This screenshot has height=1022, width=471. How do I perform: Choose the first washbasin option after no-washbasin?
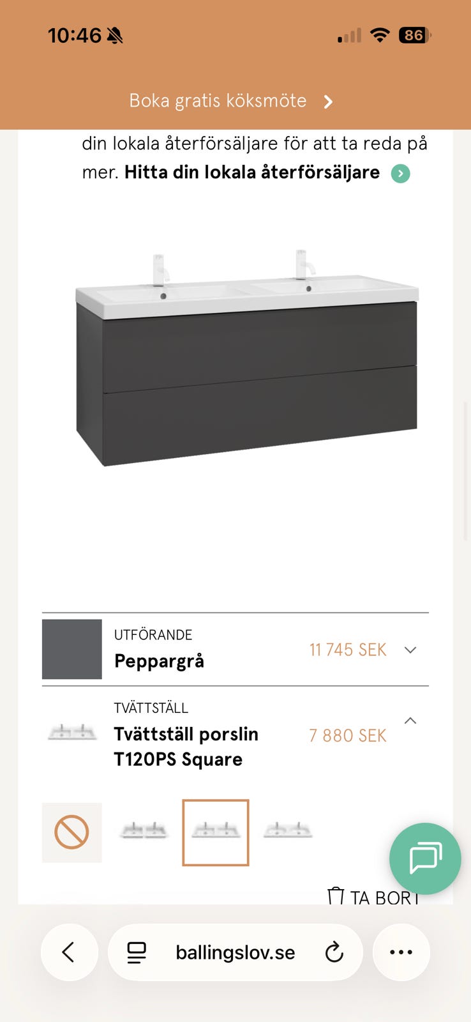click(144, 831)
